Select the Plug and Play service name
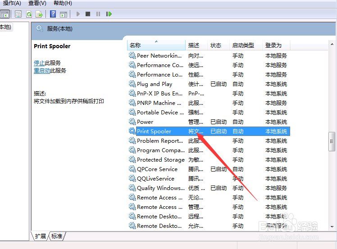337x249 pixels. tap(155, 84)
